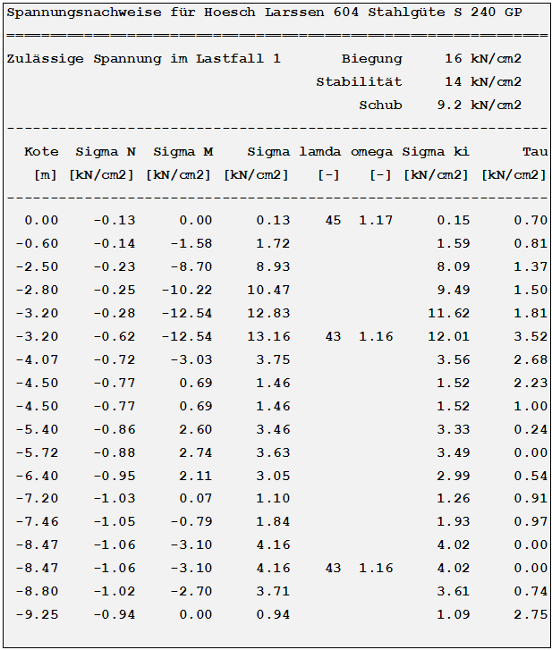
Task: Select Kote value -5.40
Action: pyautogui.click(x=37, y=429)
